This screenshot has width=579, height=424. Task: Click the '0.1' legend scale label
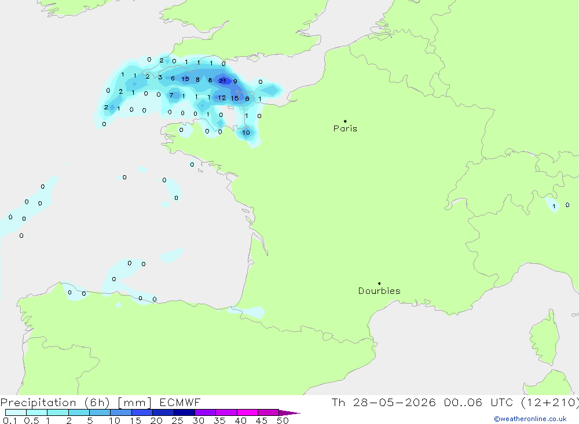pos(10,421)
